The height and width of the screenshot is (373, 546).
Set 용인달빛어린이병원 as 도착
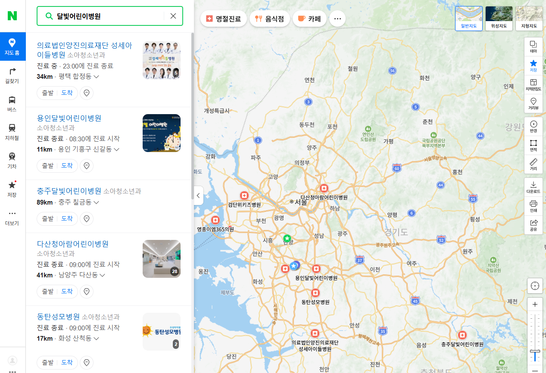pyautogui.click(x=67, y=165)
